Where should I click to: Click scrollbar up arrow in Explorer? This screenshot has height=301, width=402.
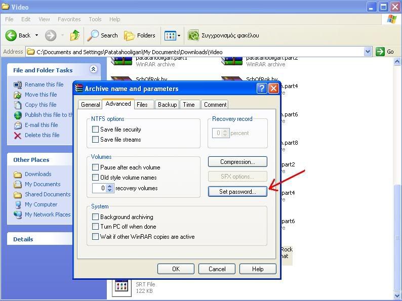(x=397, y=62)
